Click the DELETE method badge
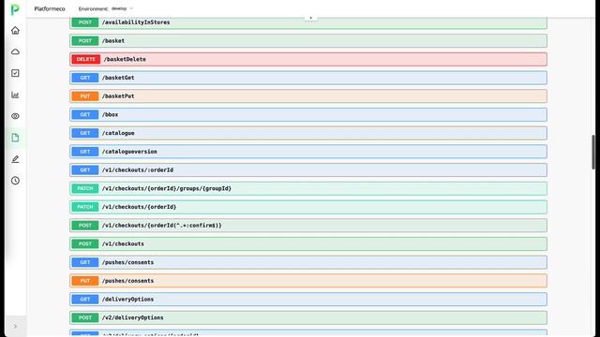 (x=85, y=59)
